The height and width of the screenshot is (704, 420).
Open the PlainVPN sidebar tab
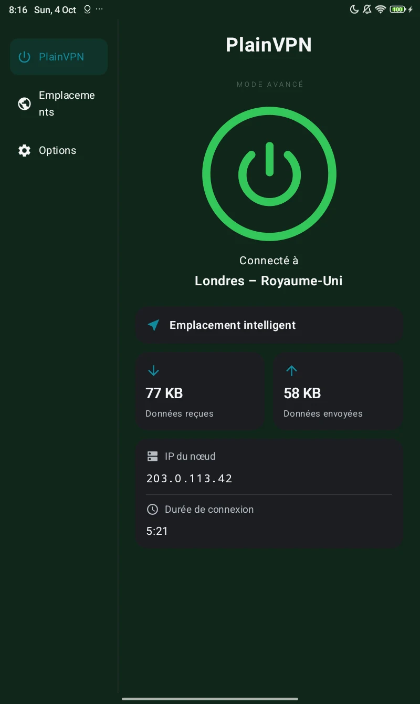(59, 57)
